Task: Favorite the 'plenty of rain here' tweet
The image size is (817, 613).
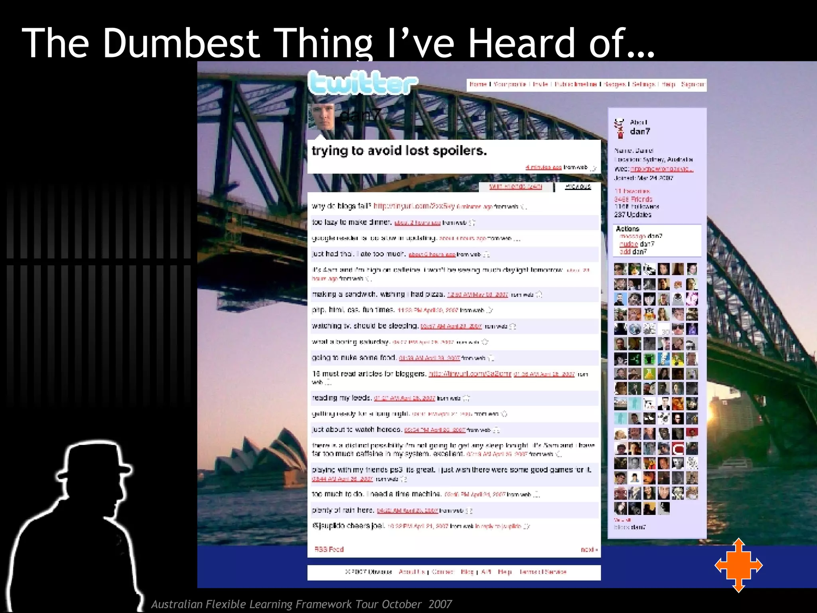Action: click(469, 511)
